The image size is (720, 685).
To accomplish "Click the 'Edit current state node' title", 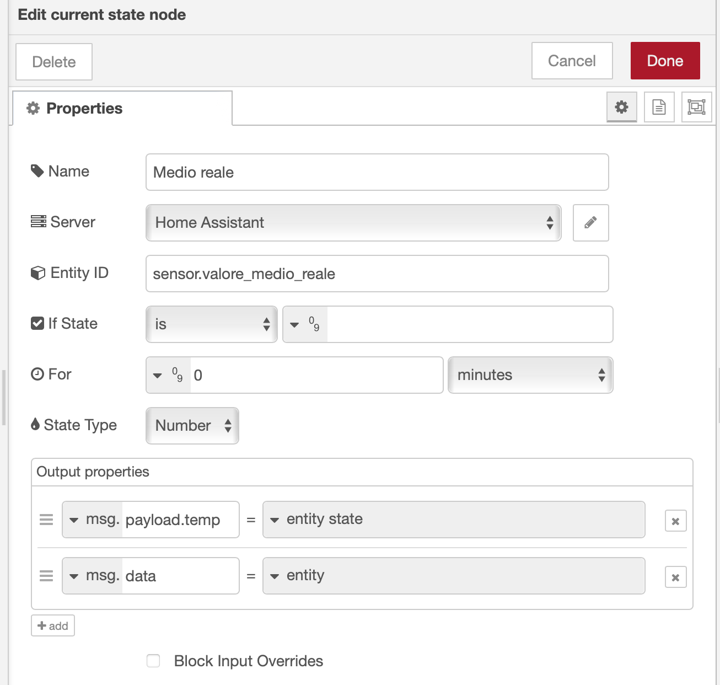I will point(102,15).
